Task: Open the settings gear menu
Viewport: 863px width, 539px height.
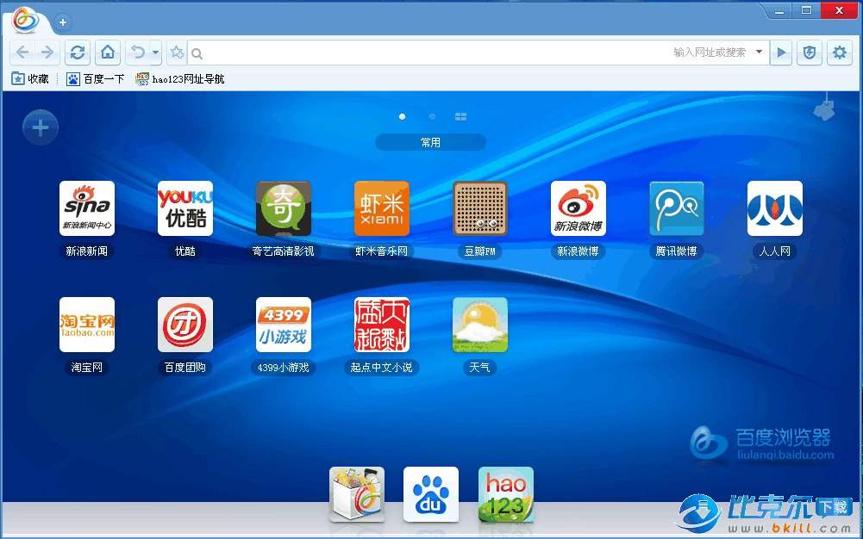Action: point(840,53)
